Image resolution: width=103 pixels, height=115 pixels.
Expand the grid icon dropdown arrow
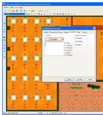30,11
